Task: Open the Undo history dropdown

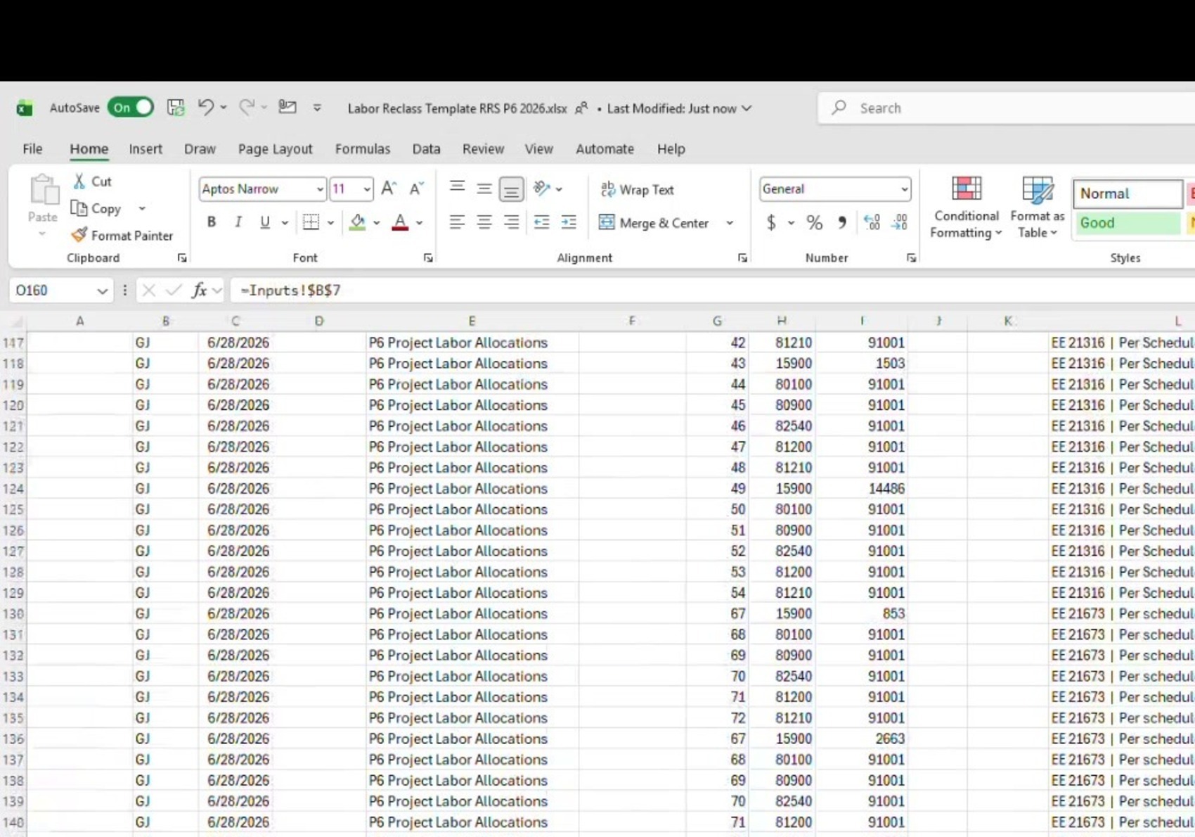Action: tap(224, 108)
